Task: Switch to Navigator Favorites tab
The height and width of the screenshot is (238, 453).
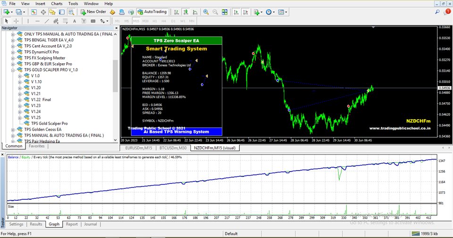Action: click(x=37, y=146)
